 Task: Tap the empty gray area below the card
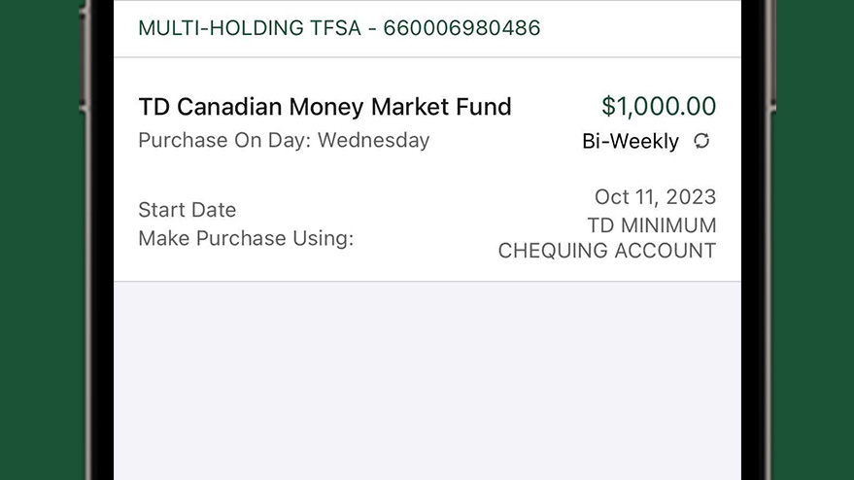coord(427,380)
